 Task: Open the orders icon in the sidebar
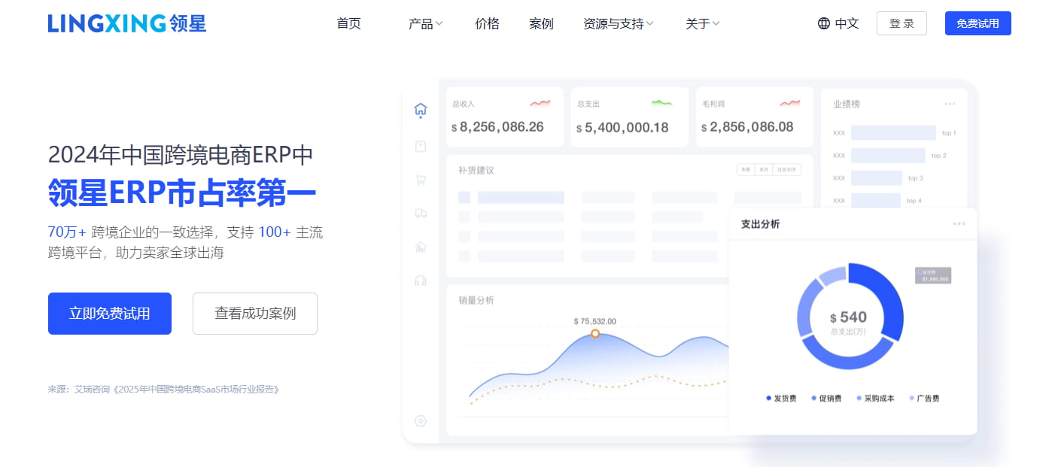tap(421, 146)
